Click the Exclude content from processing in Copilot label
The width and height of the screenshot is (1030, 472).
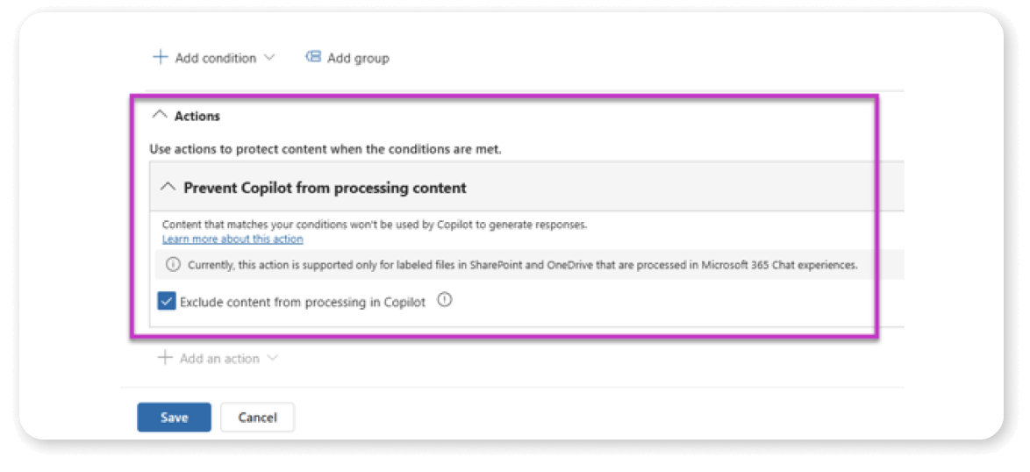[x=303, y=302]
